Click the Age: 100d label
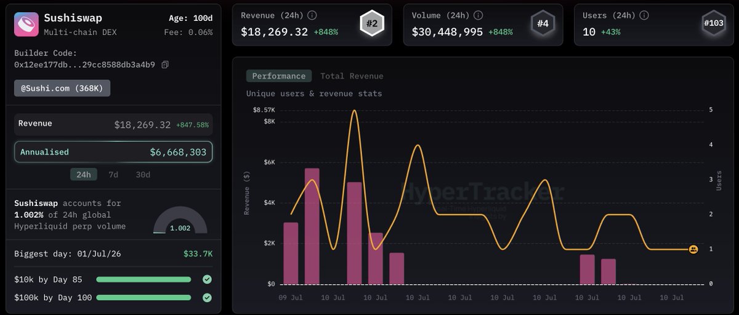Screen dimensions: 739x315 tap(191, 18)
